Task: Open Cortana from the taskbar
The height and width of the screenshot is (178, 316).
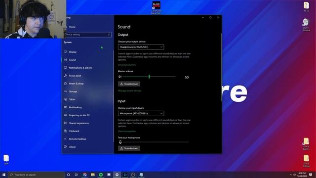Action: [68, 175]
